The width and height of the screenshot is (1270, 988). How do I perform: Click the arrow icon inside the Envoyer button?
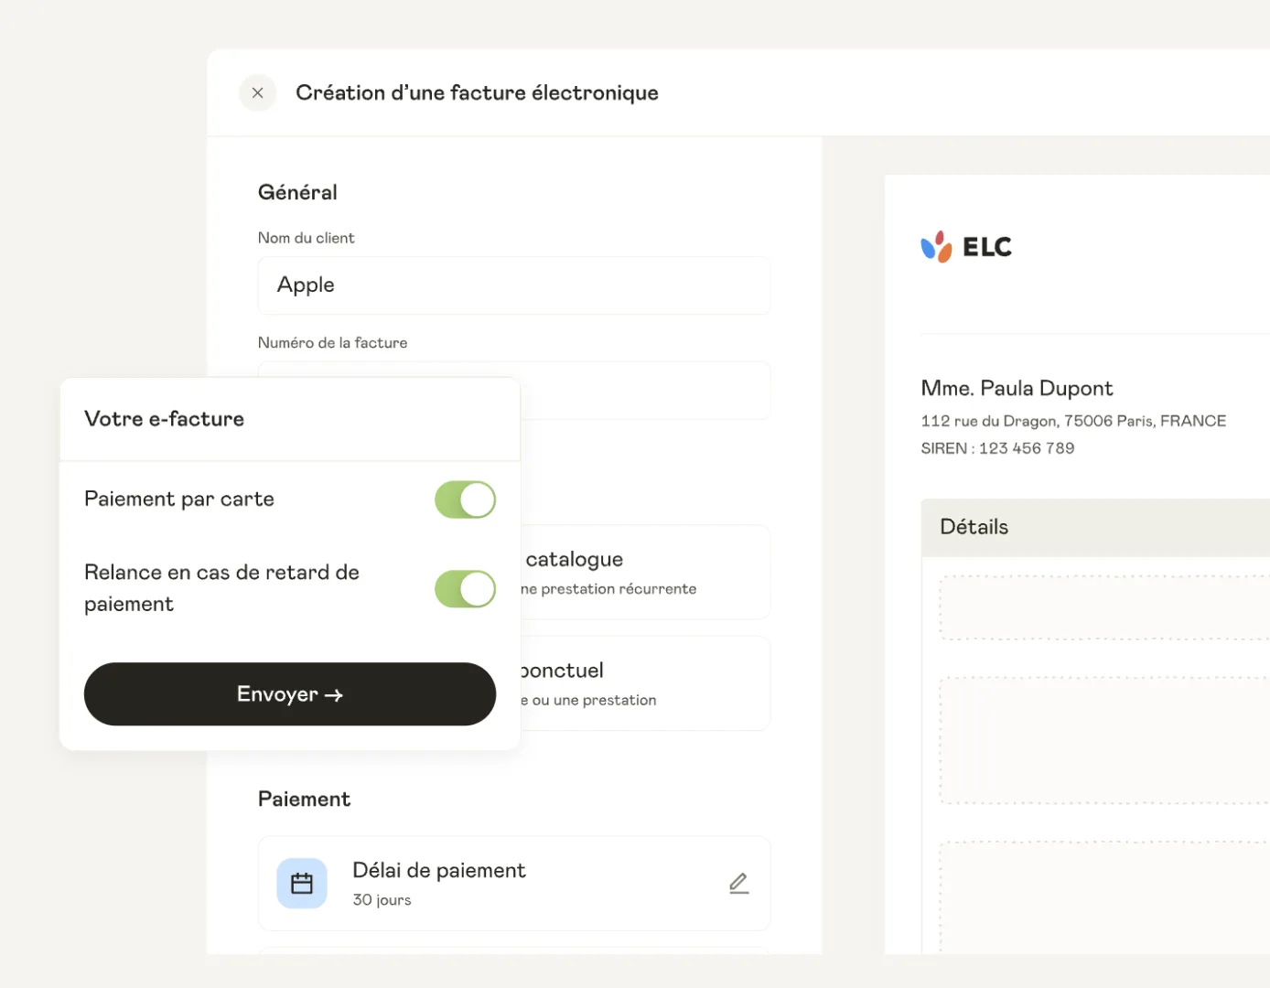point(335,693)
